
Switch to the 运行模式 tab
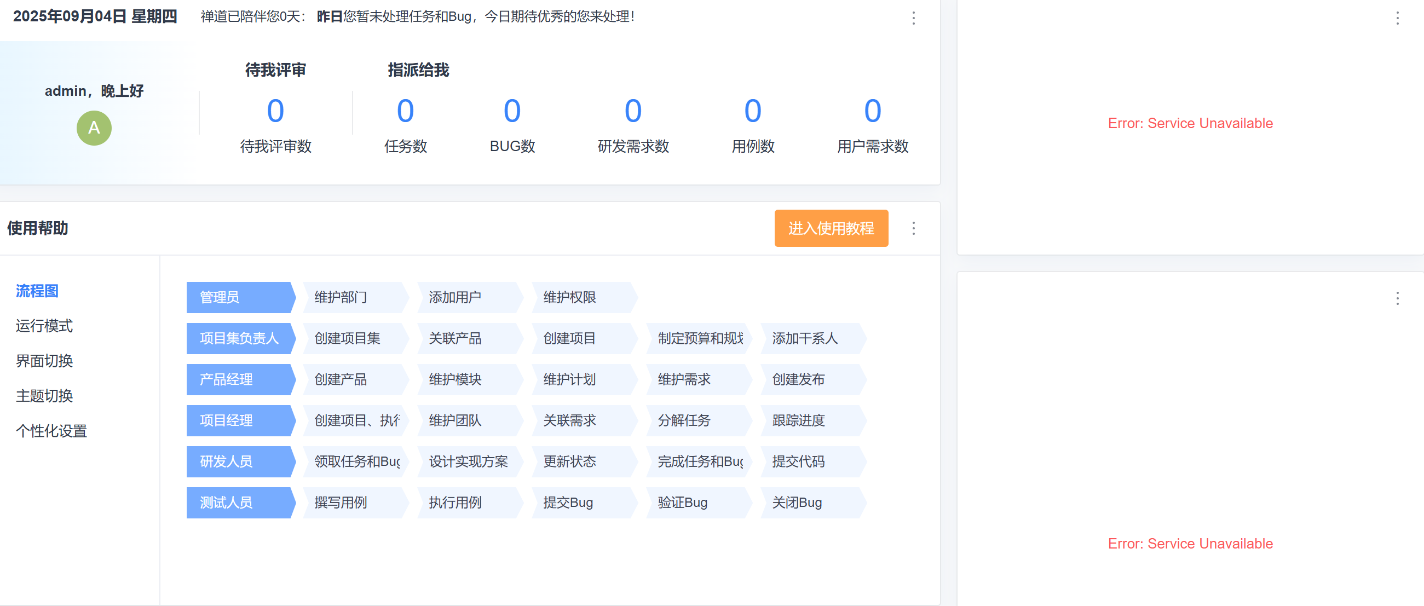pyautogui.click(x=44, y=326)
